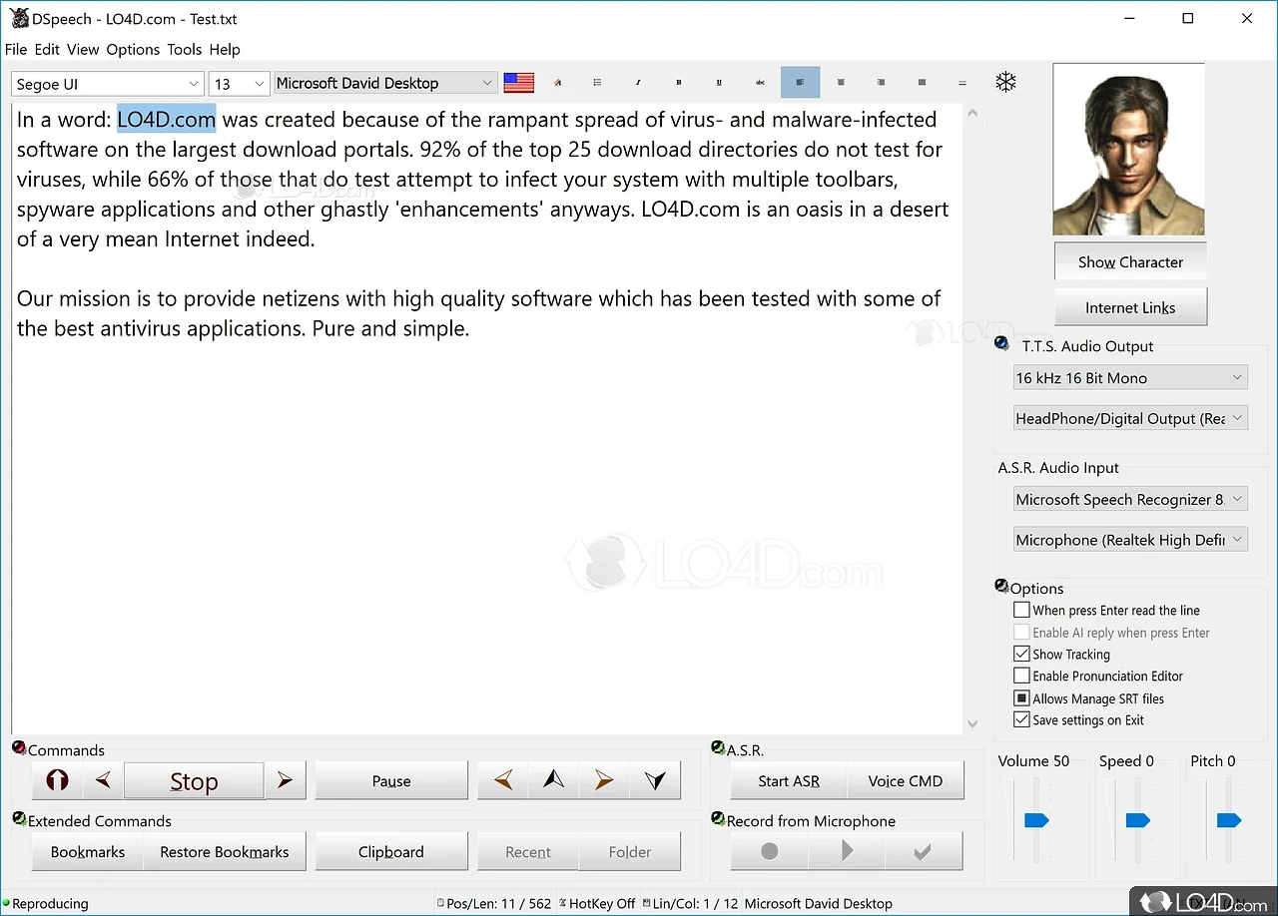Click the highlighted LO4D.com word in text
The image size is (1278, 916).
pos(166,120)
